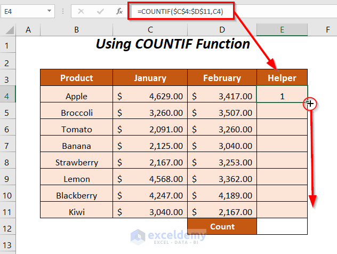Image resolution: width=337 pixels, height=254 pixels.
Task: Select the Strawberry product cell
Action: [76, 162]
